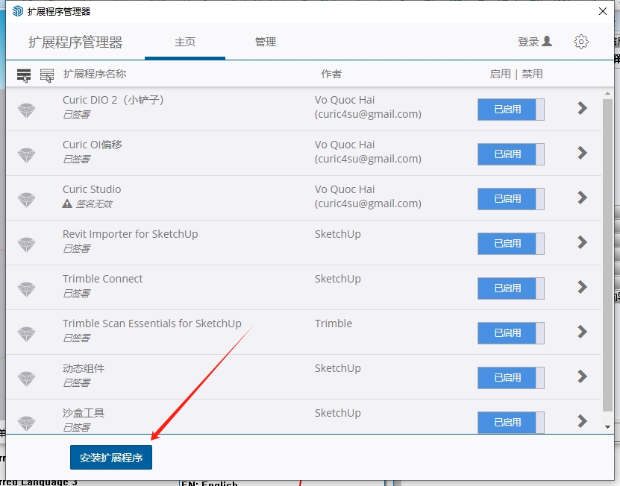Click the gem icon beside Trimble Connect
620x486 pixels.
(x=27, y=288)
